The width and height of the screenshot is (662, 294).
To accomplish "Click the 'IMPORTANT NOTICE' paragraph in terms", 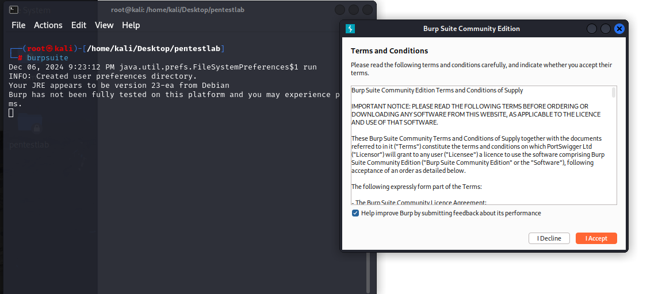I will 476,114.
